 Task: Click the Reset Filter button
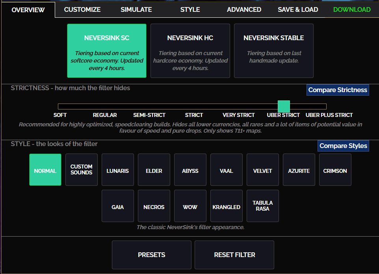pyautogui.click(x=234, y=255)
